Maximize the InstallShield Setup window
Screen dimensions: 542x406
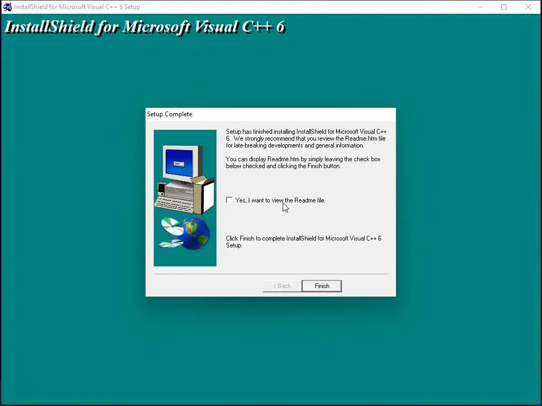pos(504,7)
